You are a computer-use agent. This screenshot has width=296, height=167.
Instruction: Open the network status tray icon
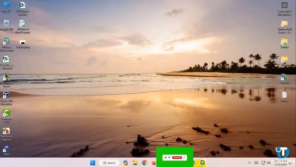(263, 163)
